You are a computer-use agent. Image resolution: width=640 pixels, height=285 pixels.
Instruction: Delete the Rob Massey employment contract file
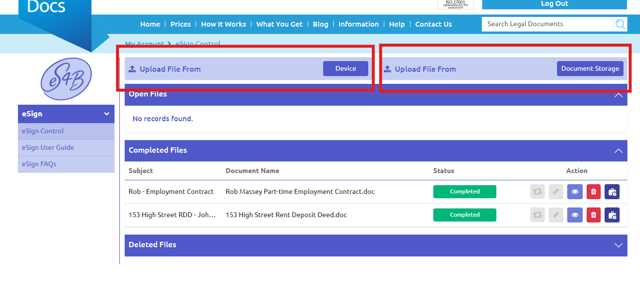click(593, 191)
